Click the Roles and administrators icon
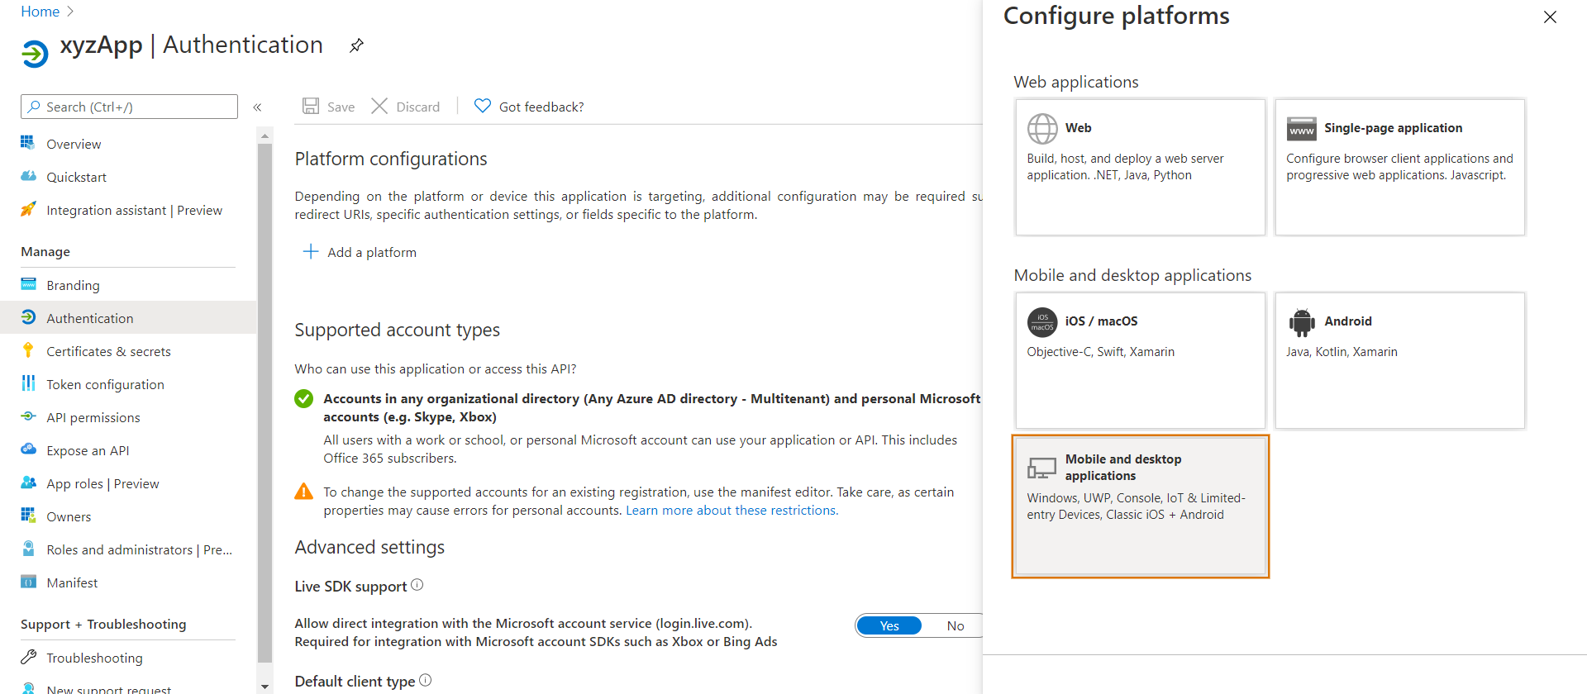 coord(28,549)
